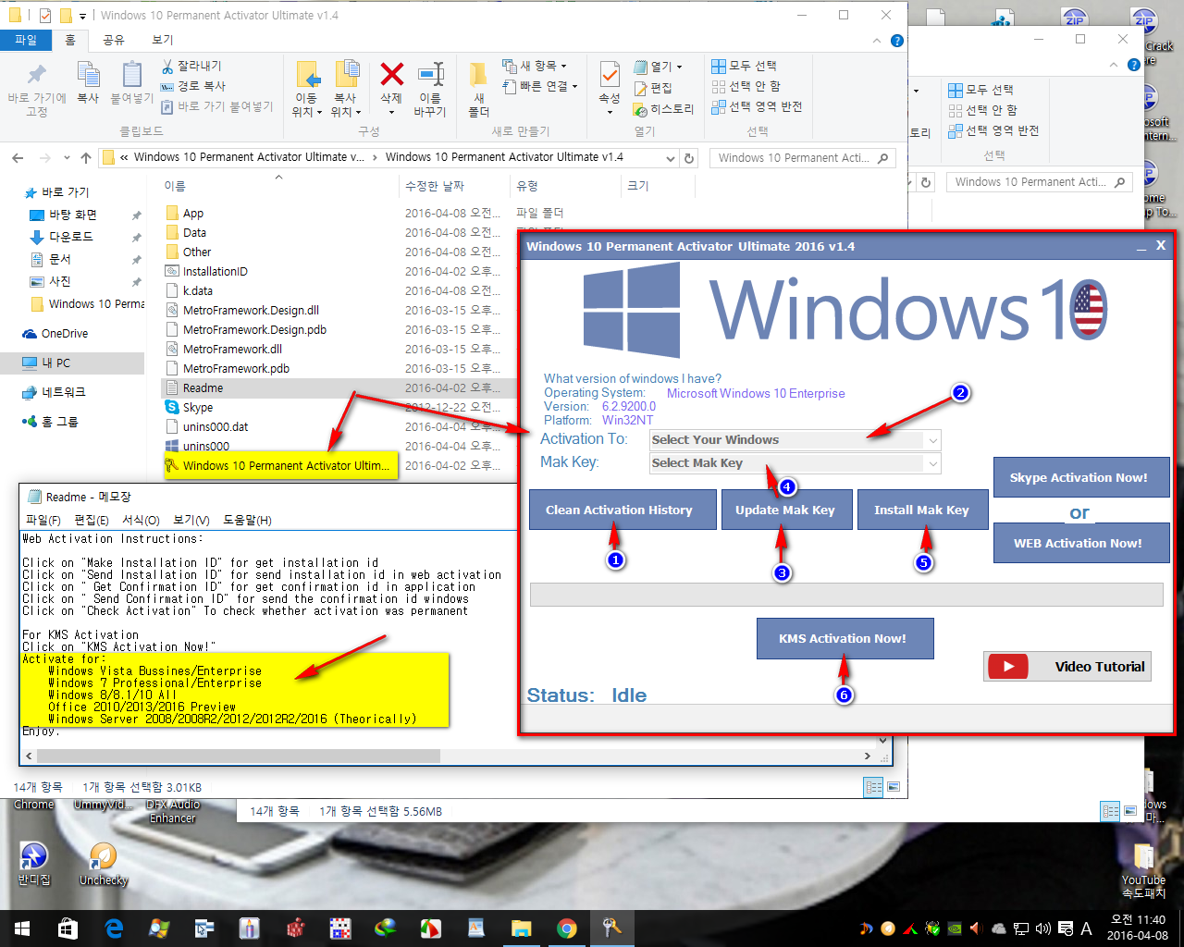The width and height of the screenshot is (1184, 947).
Task: Click Copy path (경로 복사) in ribbon
Action: (193, 86)
